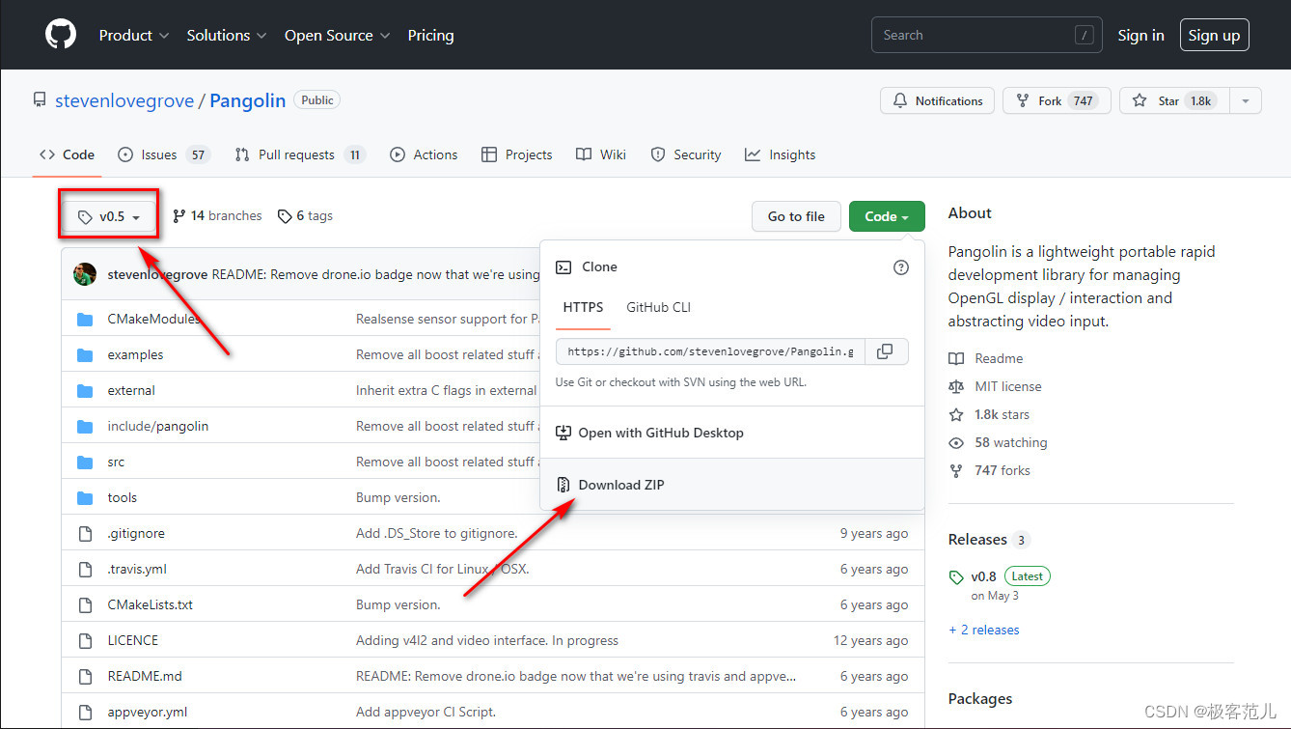Click Go to file button
This screenshot has width=1291, height=729.
796,216
